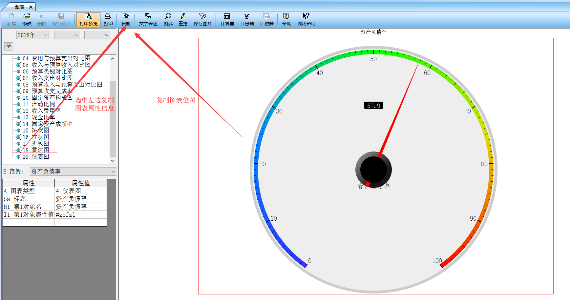Open the 2018年 year dropdown

pos(32,35)
